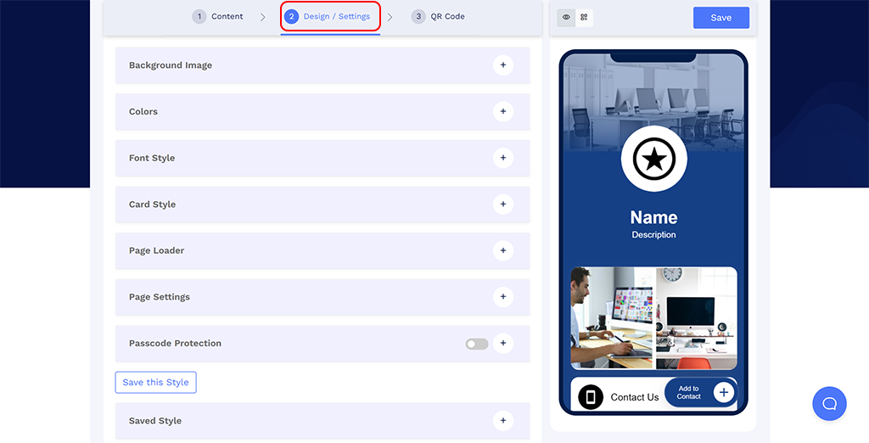Click the designer photo thumbnail in preview
Screen dimensions: 869x443
pos(611,318)
